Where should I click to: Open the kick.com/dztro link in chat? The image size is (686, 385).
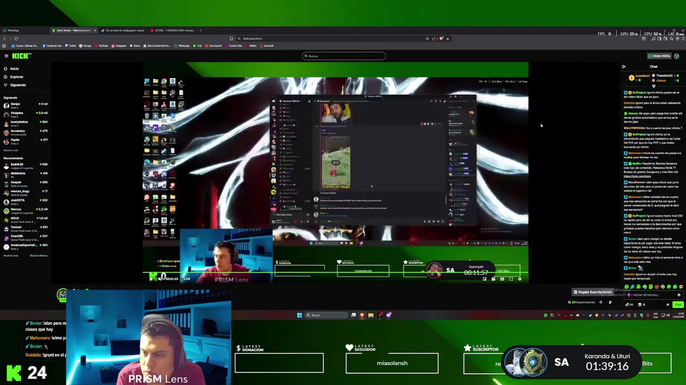637,176
